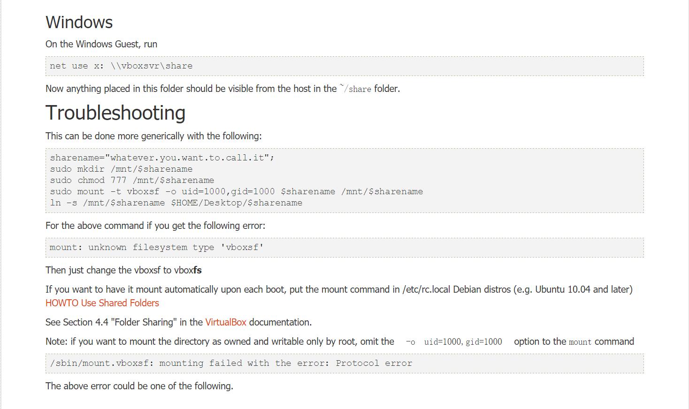Click the ln -s symlink command line
The width and height of the screenshot is (689, 409).
pos(176,203)
